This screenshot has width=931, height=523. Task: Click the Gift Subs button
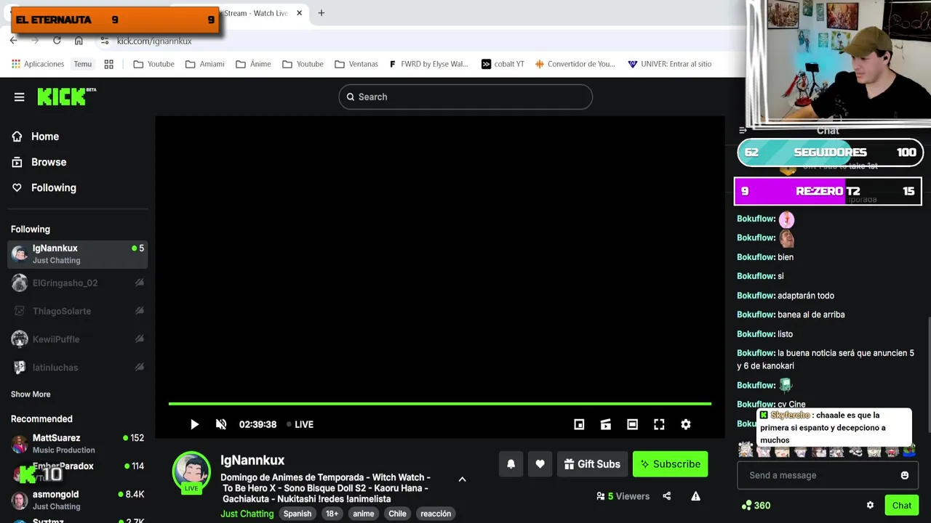[x=592, y=464]
